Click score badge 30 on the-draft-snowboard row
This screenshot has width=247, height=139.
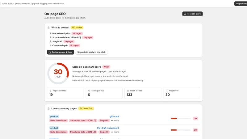[x=195, y=130]
